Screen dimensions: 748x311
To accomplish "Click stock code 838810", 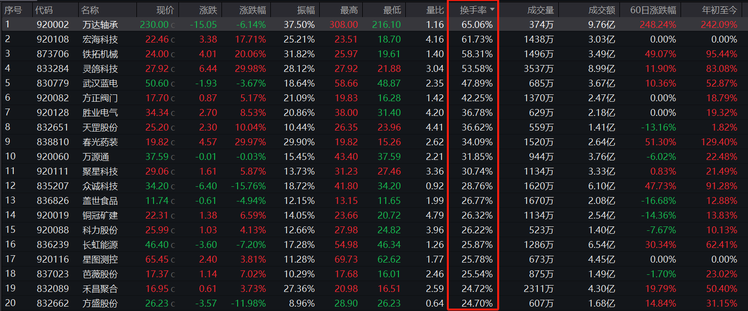I will click(x=53, y=142).
